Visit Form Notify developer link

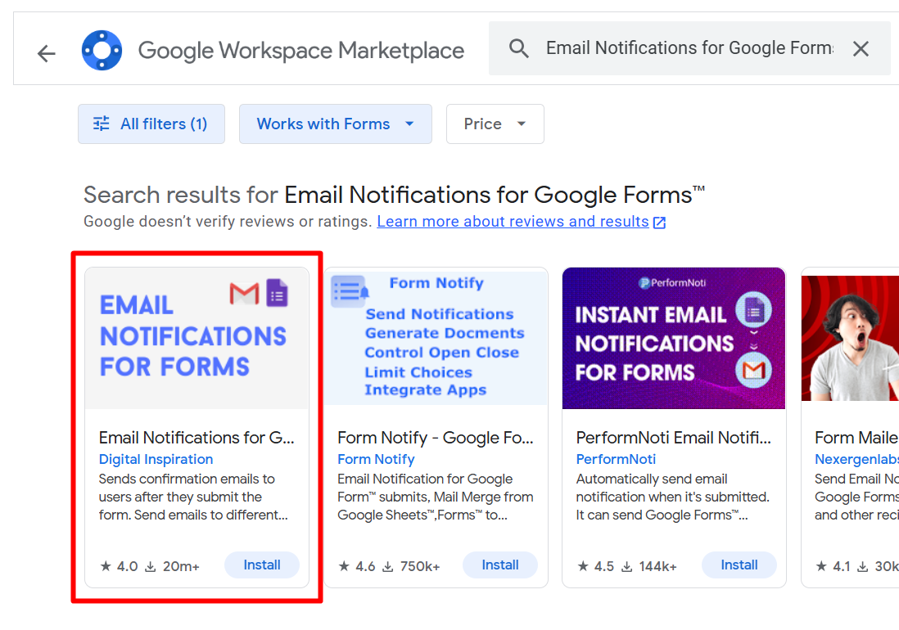pyautogui.click(x=376, y=459)
